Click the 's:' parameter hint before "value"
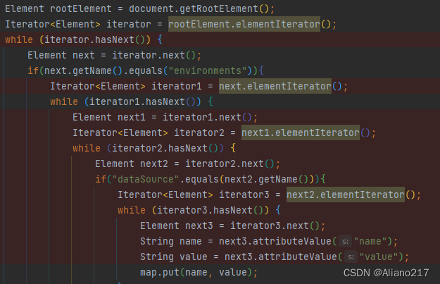Viewport: 440px width, 284px height. 351,257
